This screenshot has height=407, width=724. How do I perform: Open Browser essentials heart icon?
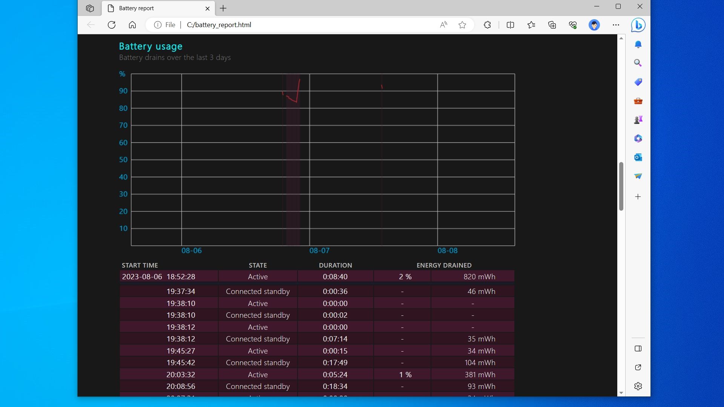573,25
